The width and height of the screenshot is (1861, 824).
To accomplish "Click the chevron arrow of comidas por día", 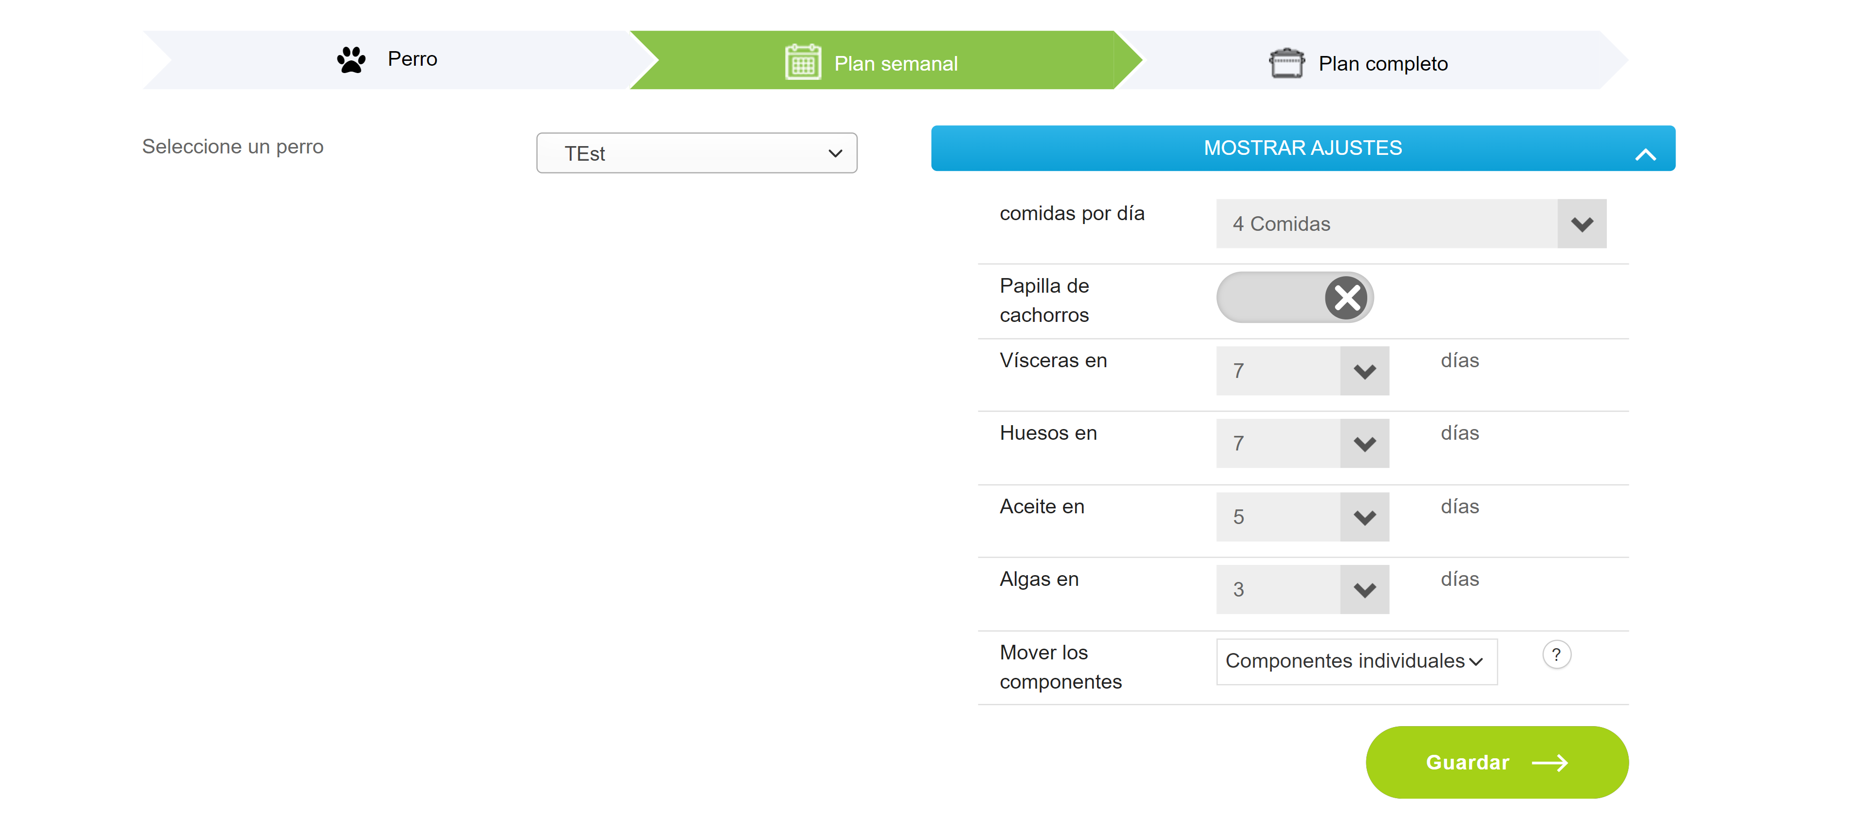I will point(1582,224).
